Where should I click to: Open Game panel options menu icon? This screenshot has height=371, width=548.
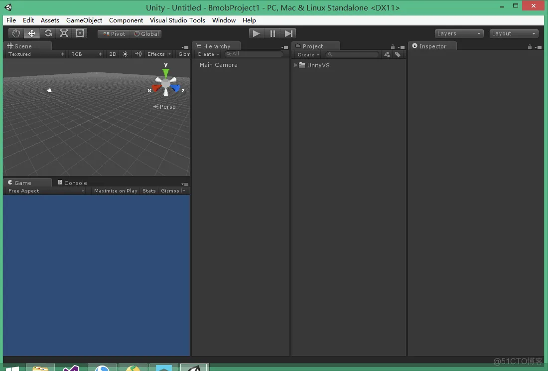(x=185, y=184)
